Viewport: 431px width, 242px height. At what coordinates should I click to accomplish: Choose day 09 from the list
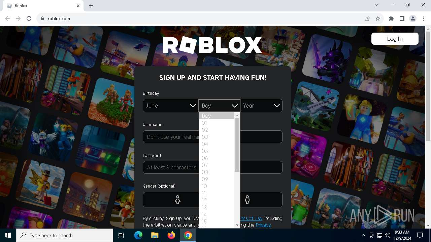[x=217, y=179]
